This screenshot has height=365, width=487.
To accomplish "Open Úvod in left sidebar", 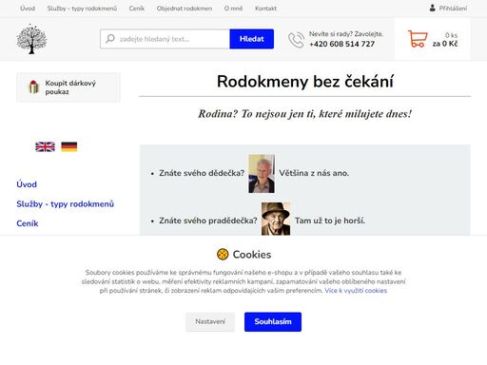I will (27, 184).
